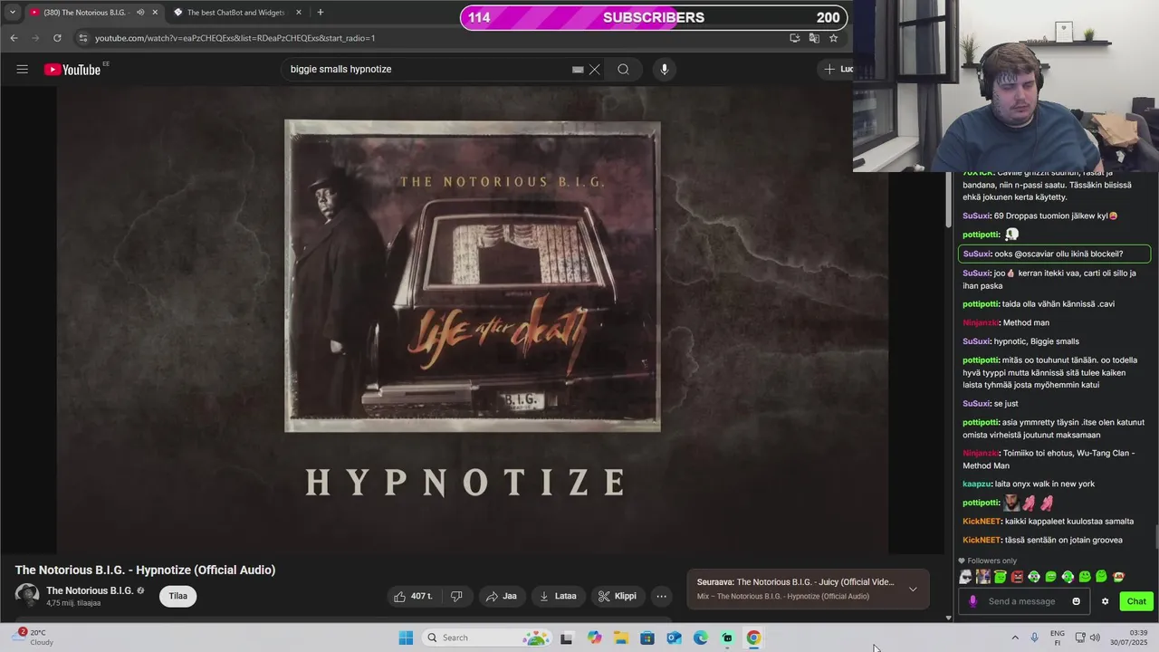Screen dimensions: 1159x652
Task: Expand the Mix playlist queue panel
Action: pos(913,589)
